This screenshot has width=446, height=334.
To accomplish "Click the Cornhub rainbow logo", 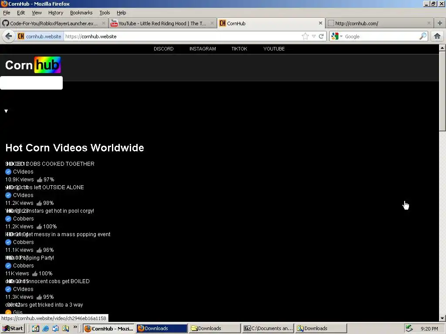I will (33, 65).
